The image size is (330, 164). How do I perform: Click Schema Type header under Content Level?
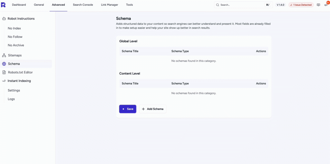180,83
